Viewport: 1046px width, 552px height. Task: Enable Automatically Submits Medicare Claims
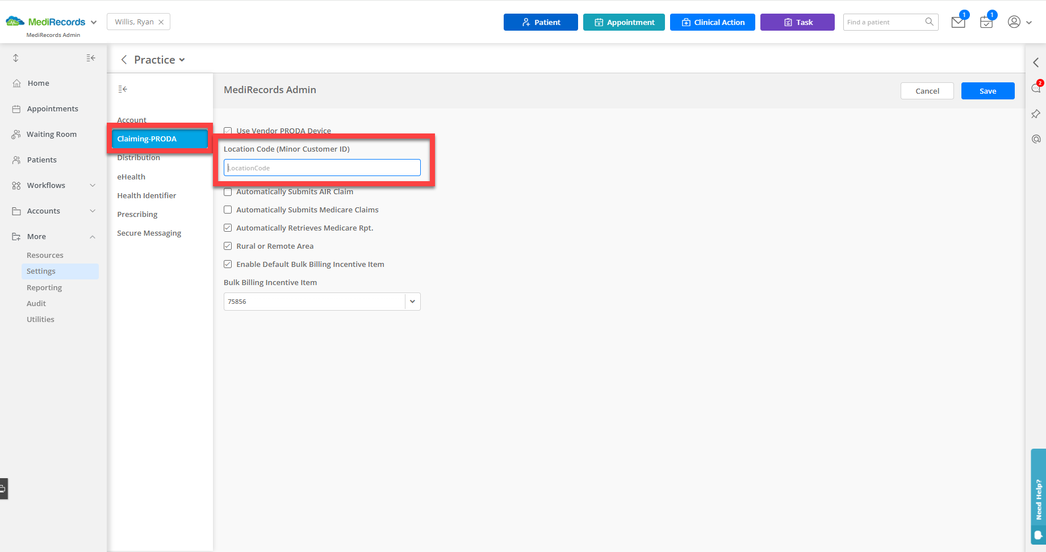[x=228, y=210]
